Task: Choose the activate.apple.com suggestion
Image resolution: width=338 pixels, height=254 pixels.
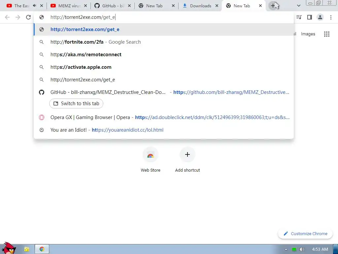Action: coord(164,67)
